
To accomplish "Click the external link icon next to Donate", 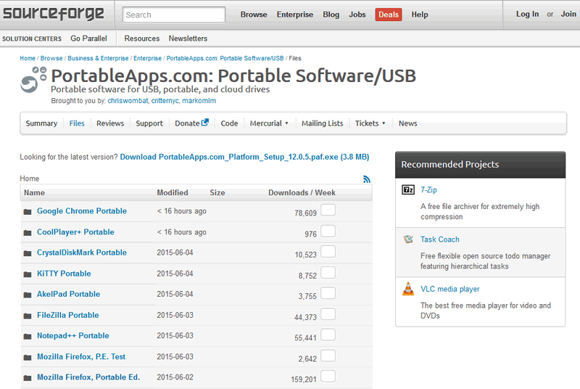I will pos(205,122).
